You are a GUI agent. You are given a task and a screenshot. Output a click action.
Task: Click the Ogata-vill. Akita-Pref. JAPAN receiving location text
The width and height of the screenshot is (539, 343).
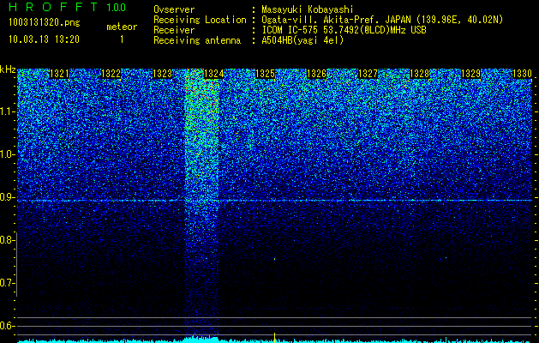[x=382, y=20]
